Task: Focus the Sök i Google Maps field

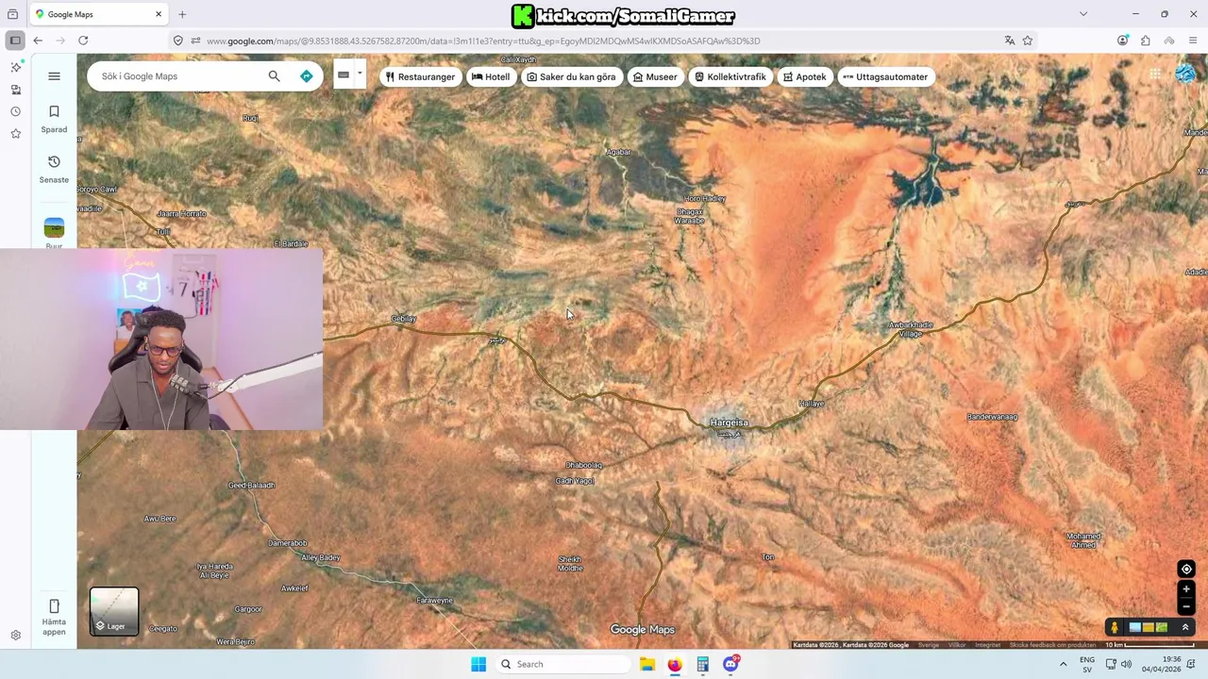Action: [179, 76]
